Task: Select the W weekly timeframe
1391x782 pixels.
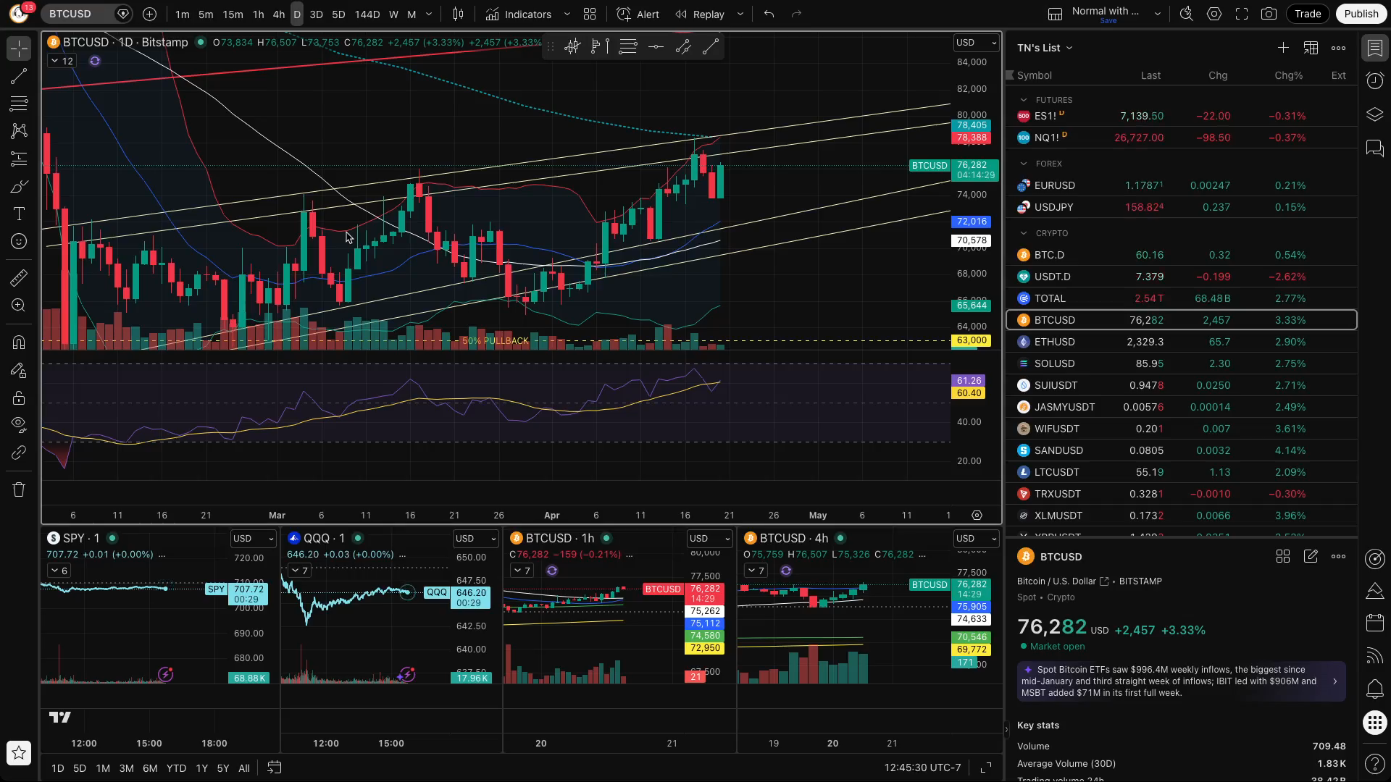Action: pyautogui.click(x=393, y=14)
